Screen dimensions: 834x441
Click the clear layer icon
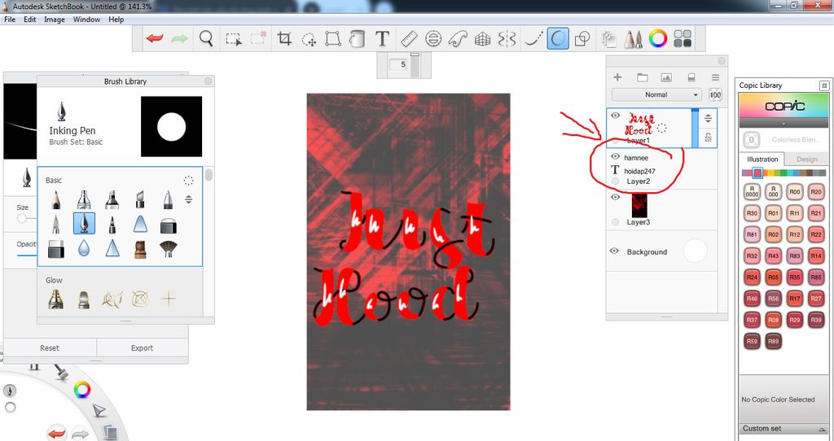(x=691, y=77)
